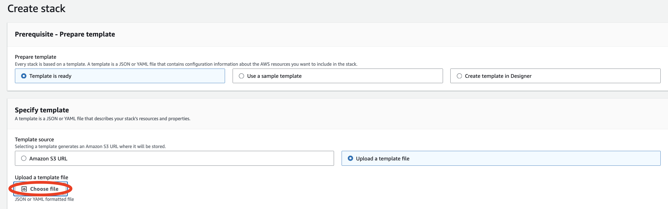668x209 pixels.
Task: Click the Prerequisite - Prepare template heading
Action: click(x=65, y=34)
